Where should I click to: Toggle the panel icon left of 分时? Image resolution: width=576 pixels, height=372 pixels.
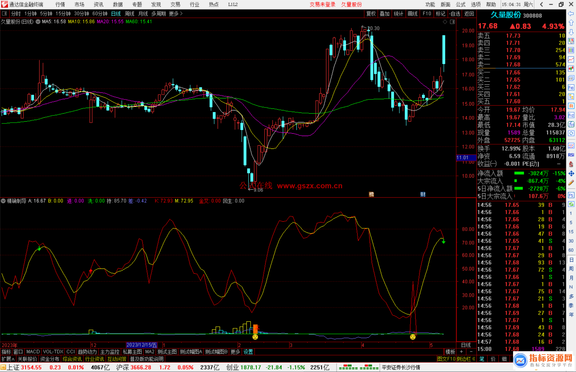coord(4,14)
